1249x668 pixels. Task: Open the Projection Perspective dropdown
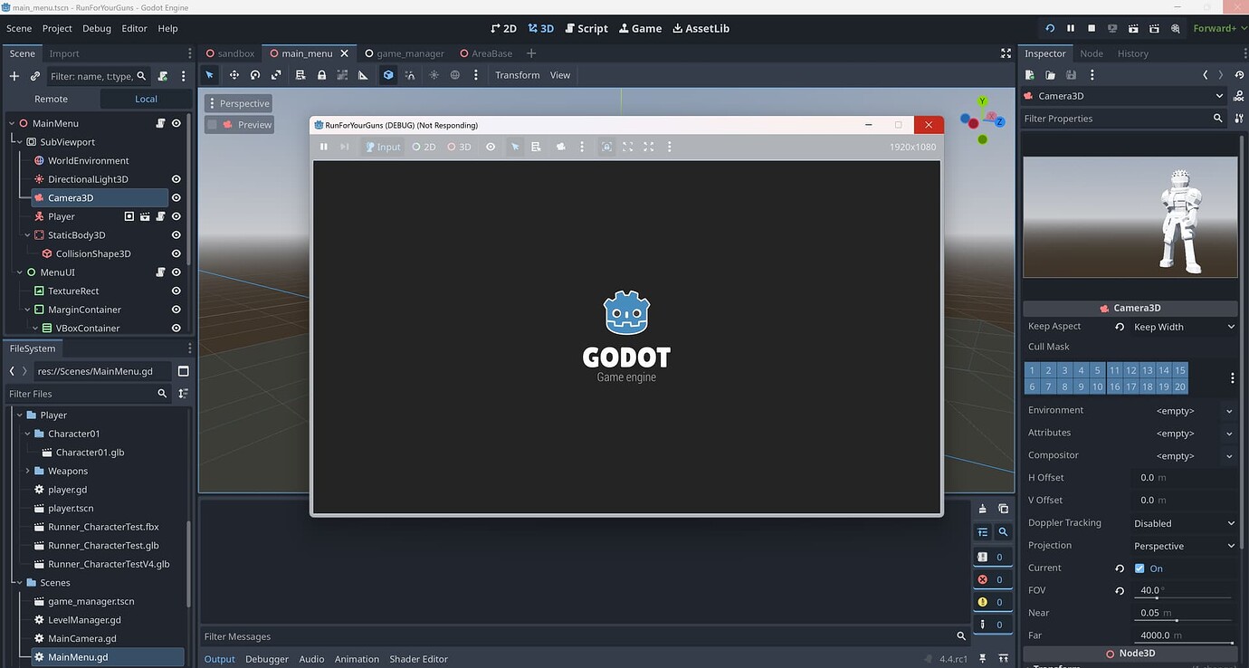tap(1184, 546)
